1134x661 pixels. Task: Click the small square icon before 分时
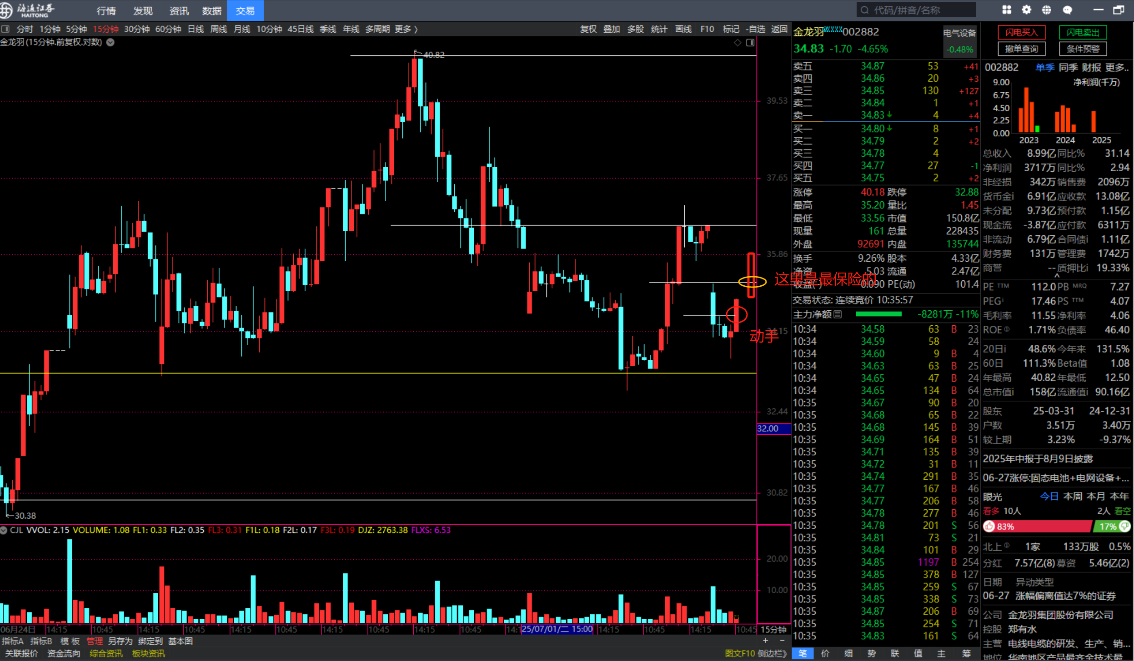(x=5, y=29)
